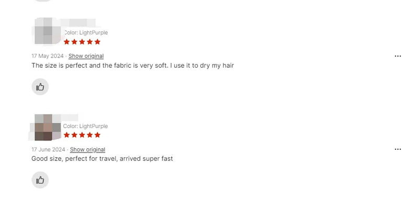Click the blurred avatar of the May reviewer
418x205 pixels.
[x=47, y=31]
